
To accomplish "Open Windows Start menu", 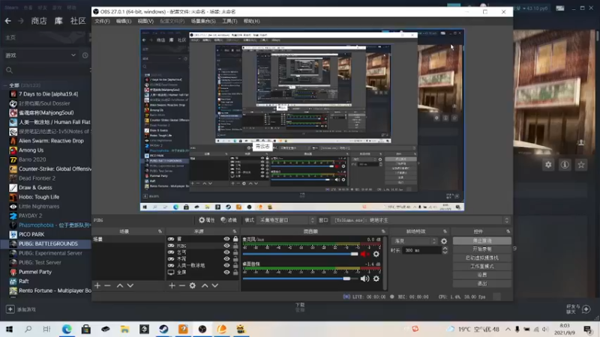I will (9, 329).
